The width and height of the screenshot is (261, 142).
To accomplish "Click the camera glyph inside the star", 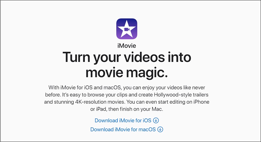I will pos(127,29).
